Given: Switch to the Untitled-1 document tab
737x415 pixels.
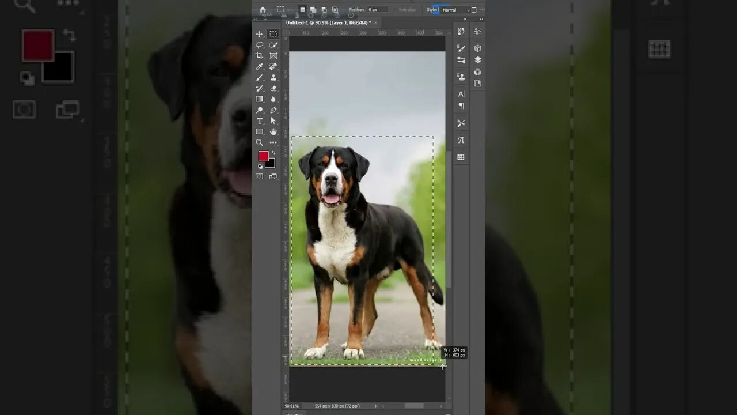Looking at the screenshot, I should point(329,22).
